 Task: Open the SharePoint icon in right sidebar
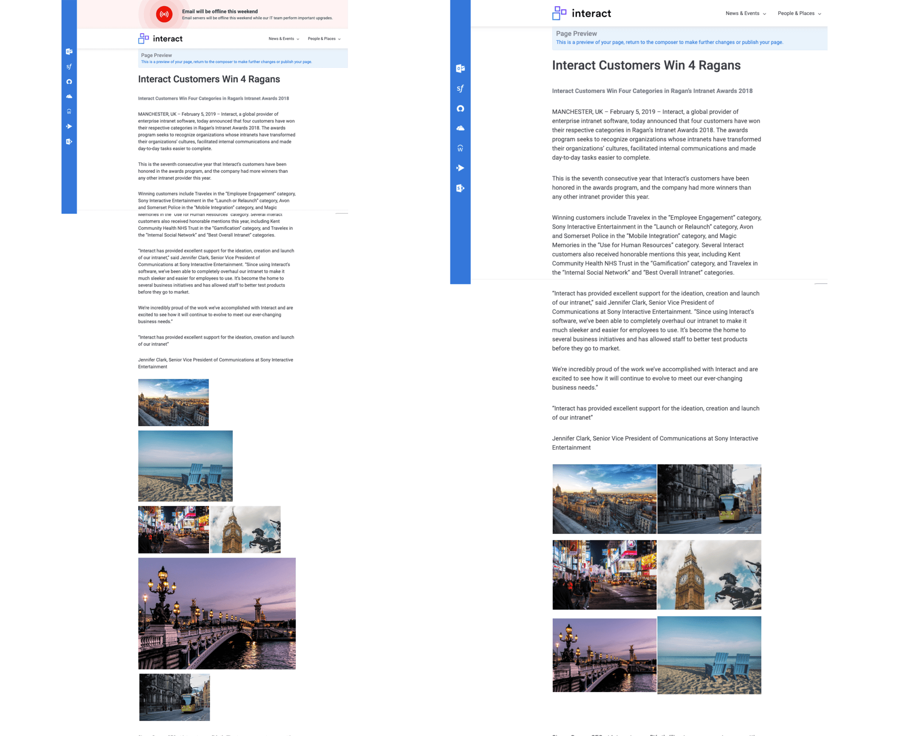tap(460, 188)
